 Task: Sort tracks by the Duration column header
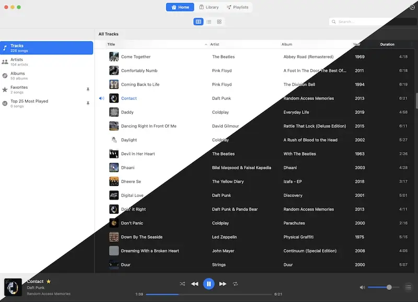coord(387,44)
